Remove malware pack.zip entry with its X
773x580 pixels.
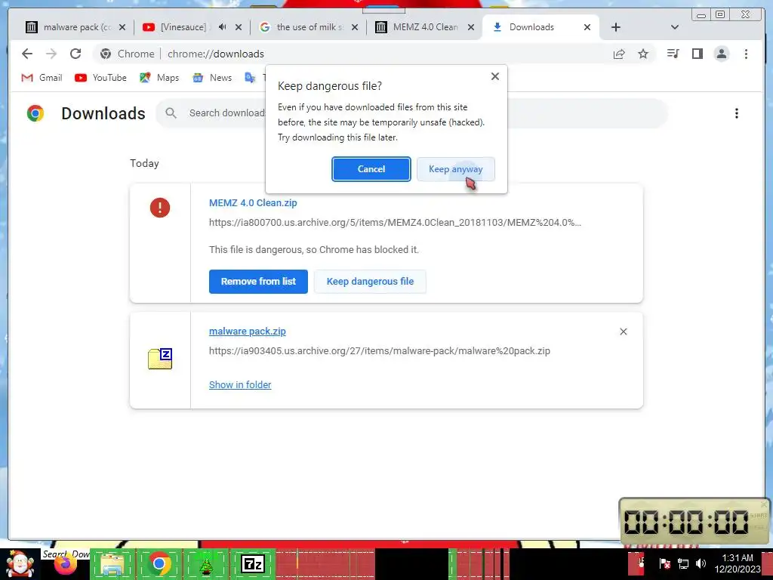coord(623,332)
